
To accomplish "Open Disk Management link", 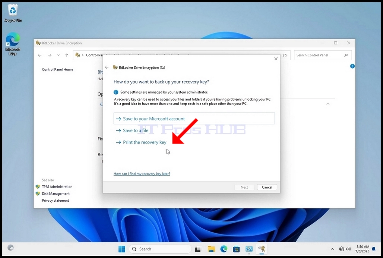I will point(56,193).
